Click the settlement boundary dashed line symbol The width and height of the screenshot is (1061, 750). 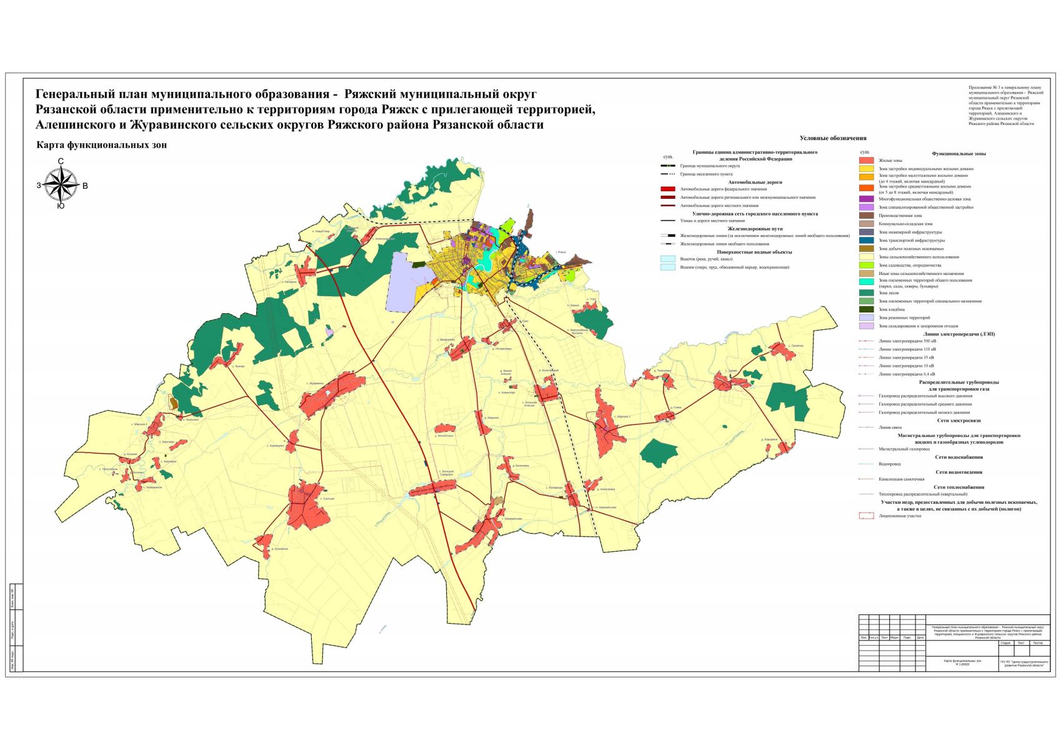tap(668, 174)
